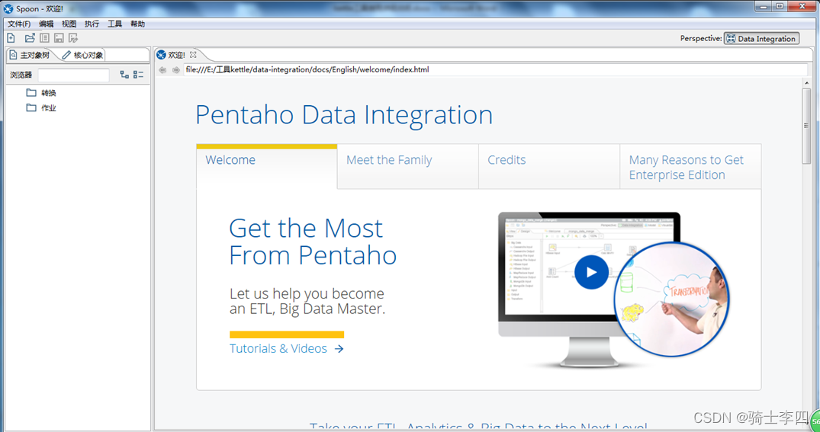Click the collapse tree list icon

point(138,75)
